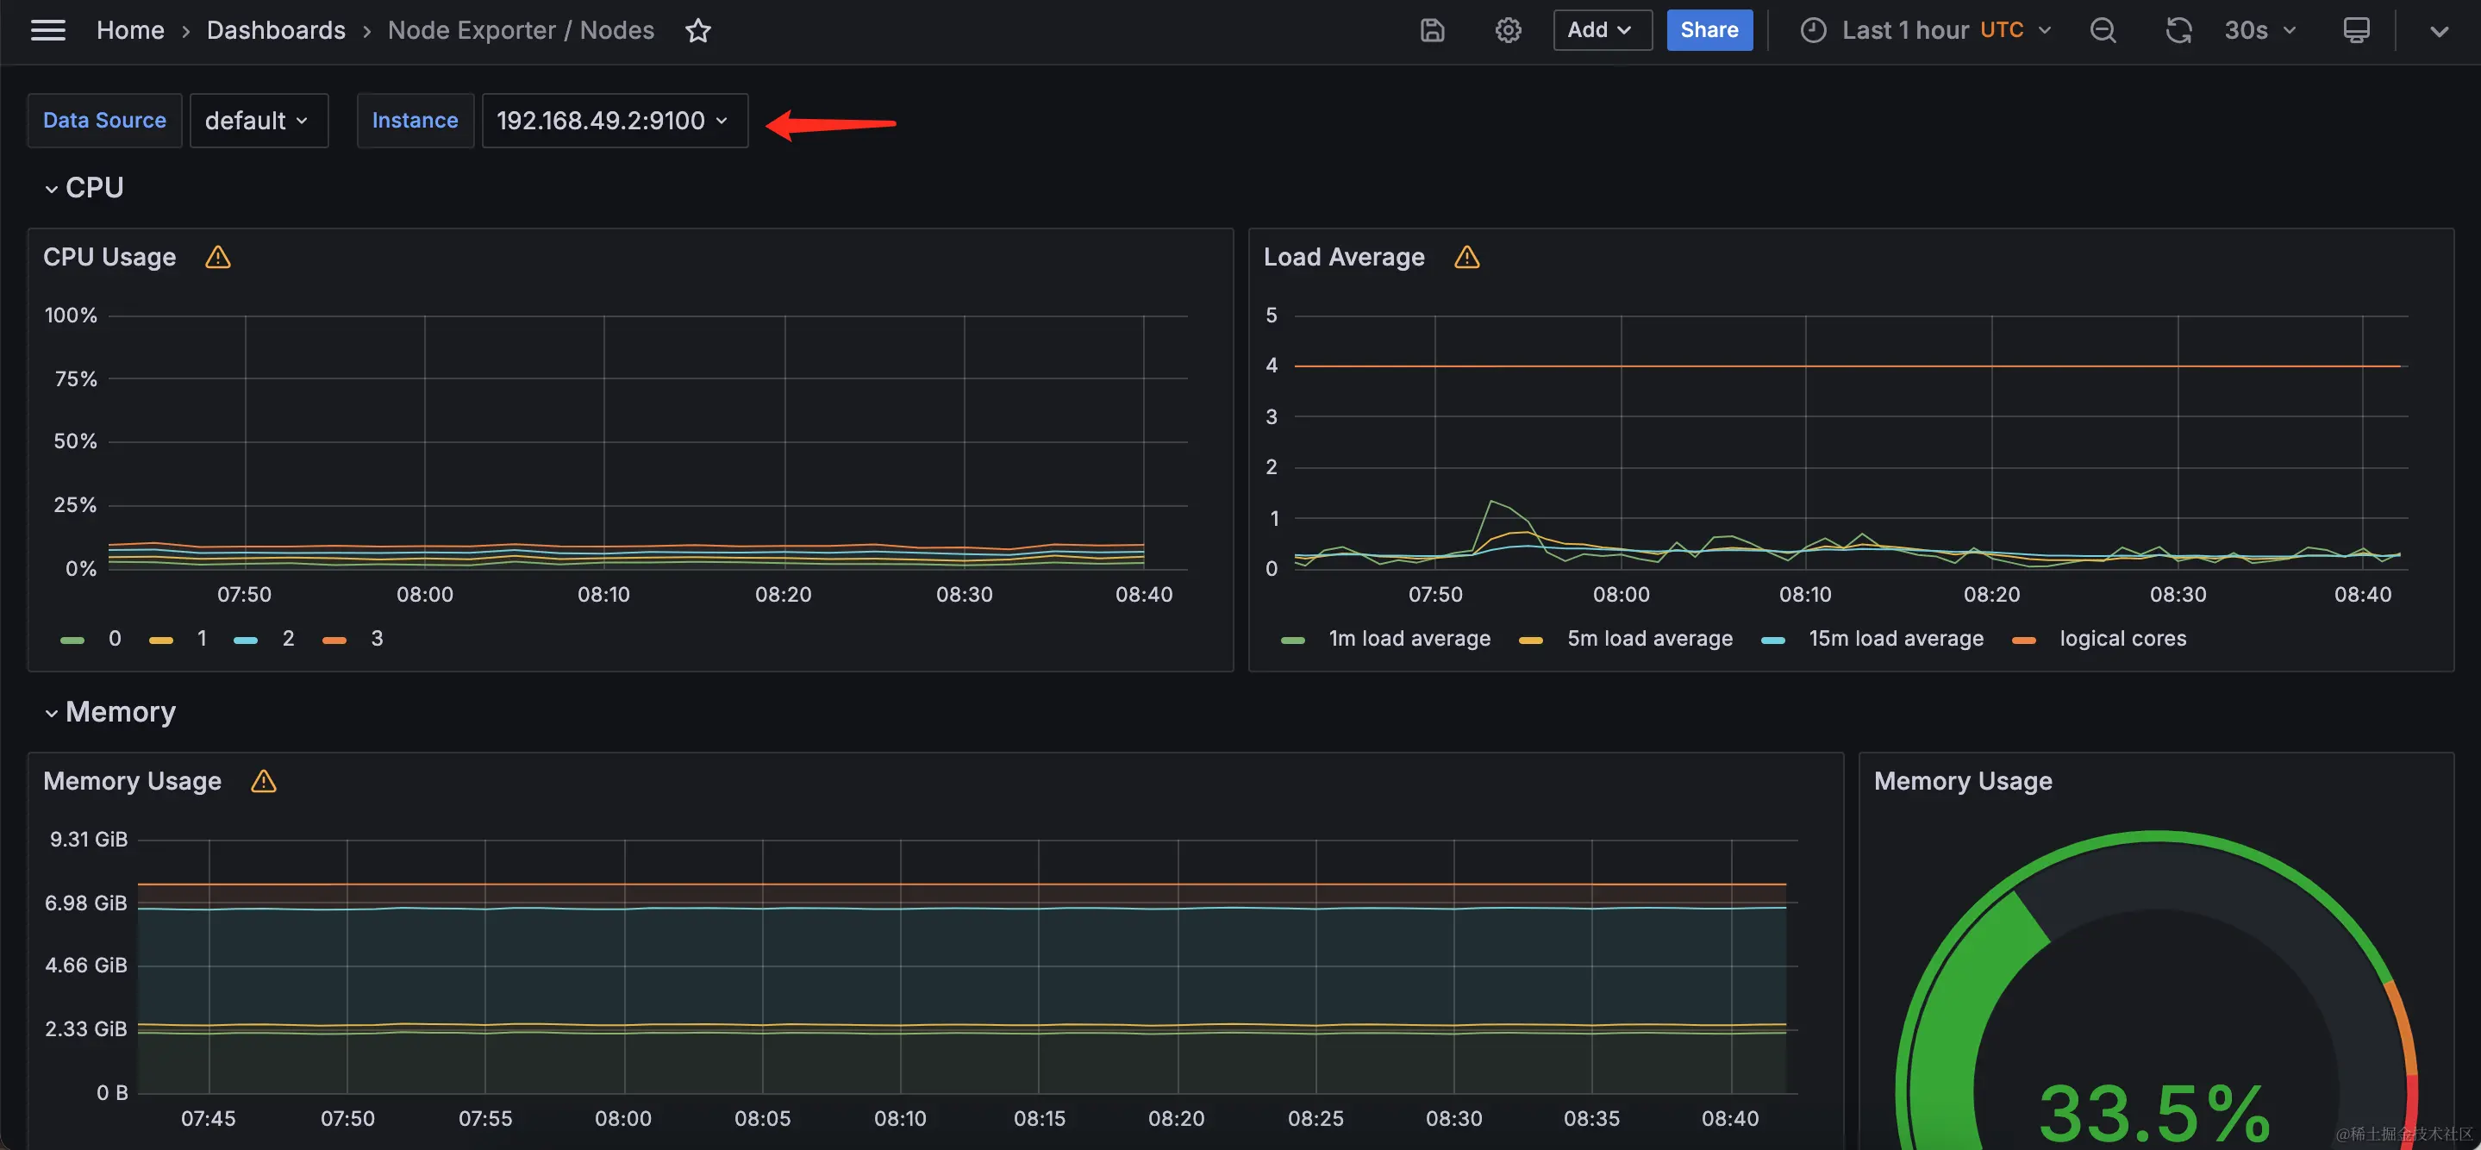Image resolution: width=2481 pixels, height=1150 pixels.
Task: Refresh the dashboard now
Action: click(2178, 31)
